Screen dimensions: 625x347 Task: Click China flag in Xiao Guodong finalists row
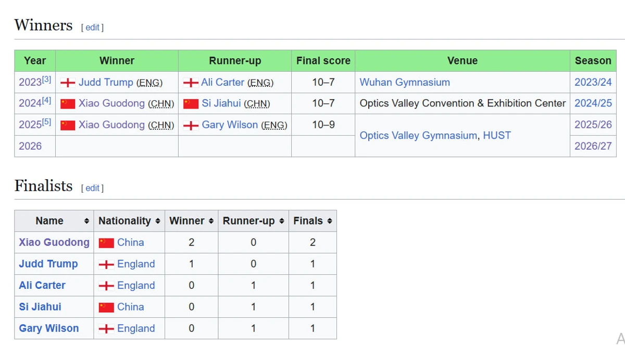click(106, 243)
